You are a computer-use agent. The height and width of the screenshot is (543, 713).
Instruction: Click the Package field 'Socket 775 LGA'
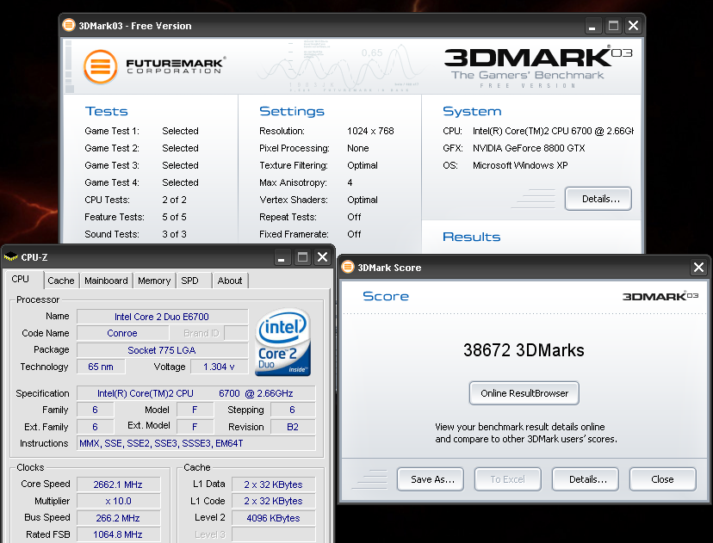point(163,350)
